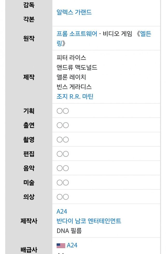
Task: Click the US flag icon beside A24
Action: click(x=61, y=245)
